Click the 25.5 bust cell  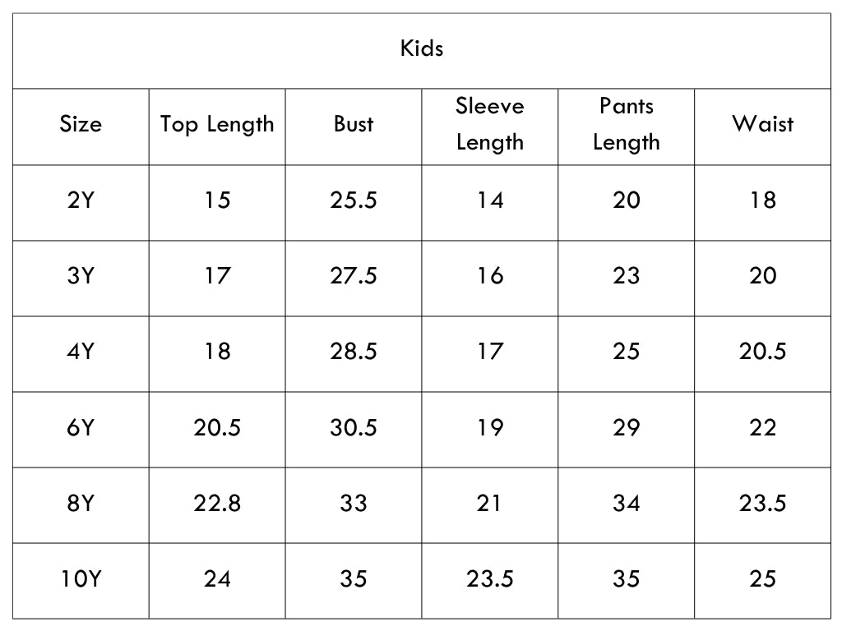coord(354,200)
